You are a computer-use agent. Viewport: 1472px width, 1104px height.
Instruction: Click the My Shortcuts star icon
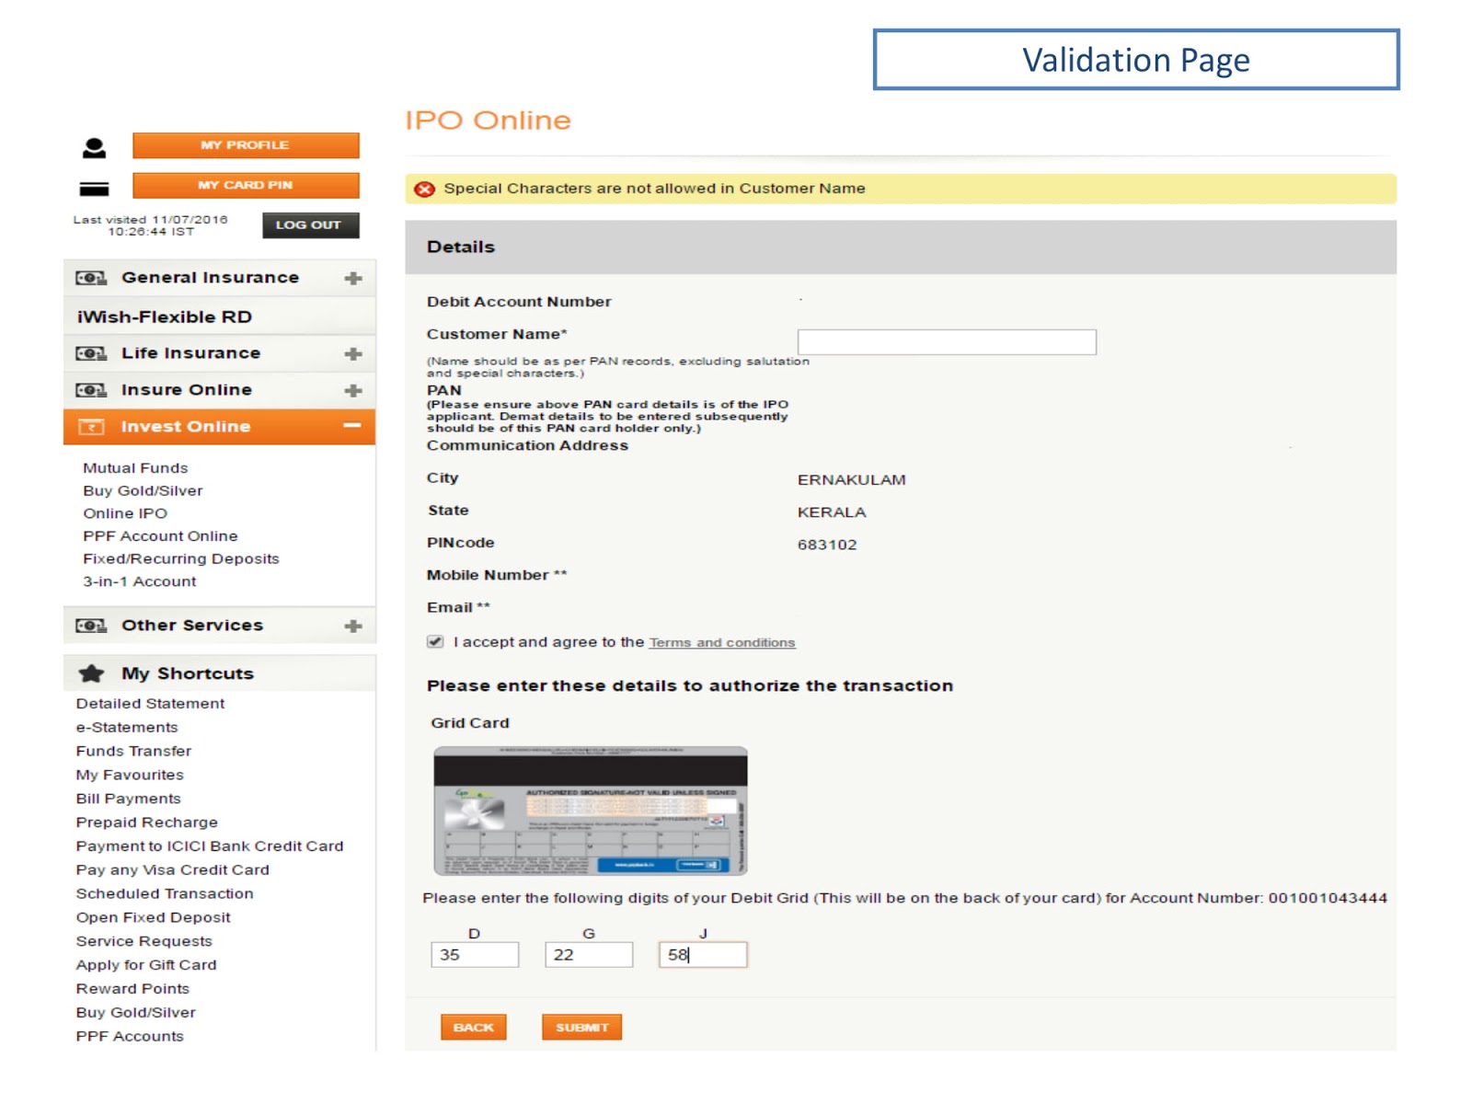point(91,673)
